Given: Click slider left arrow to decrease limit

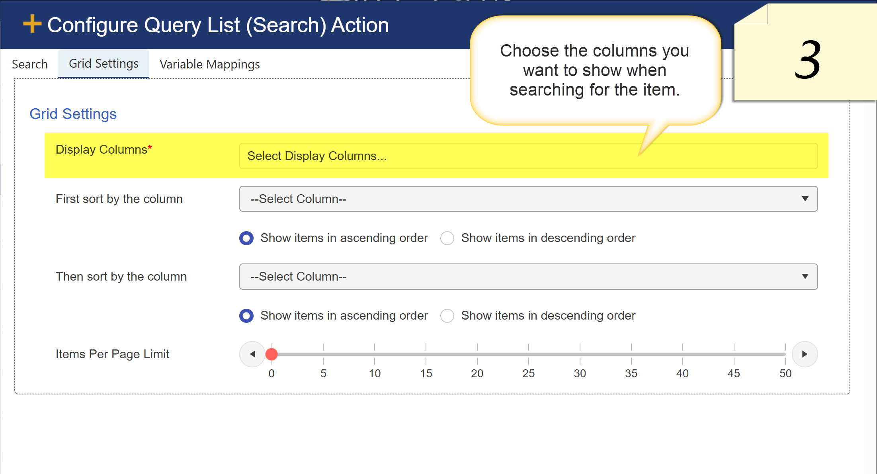Looking at the screenshot, I should pos(252,354).
